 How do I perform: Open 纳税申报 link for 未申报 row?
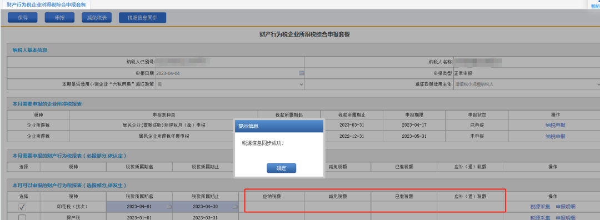[x=555, y=136]
